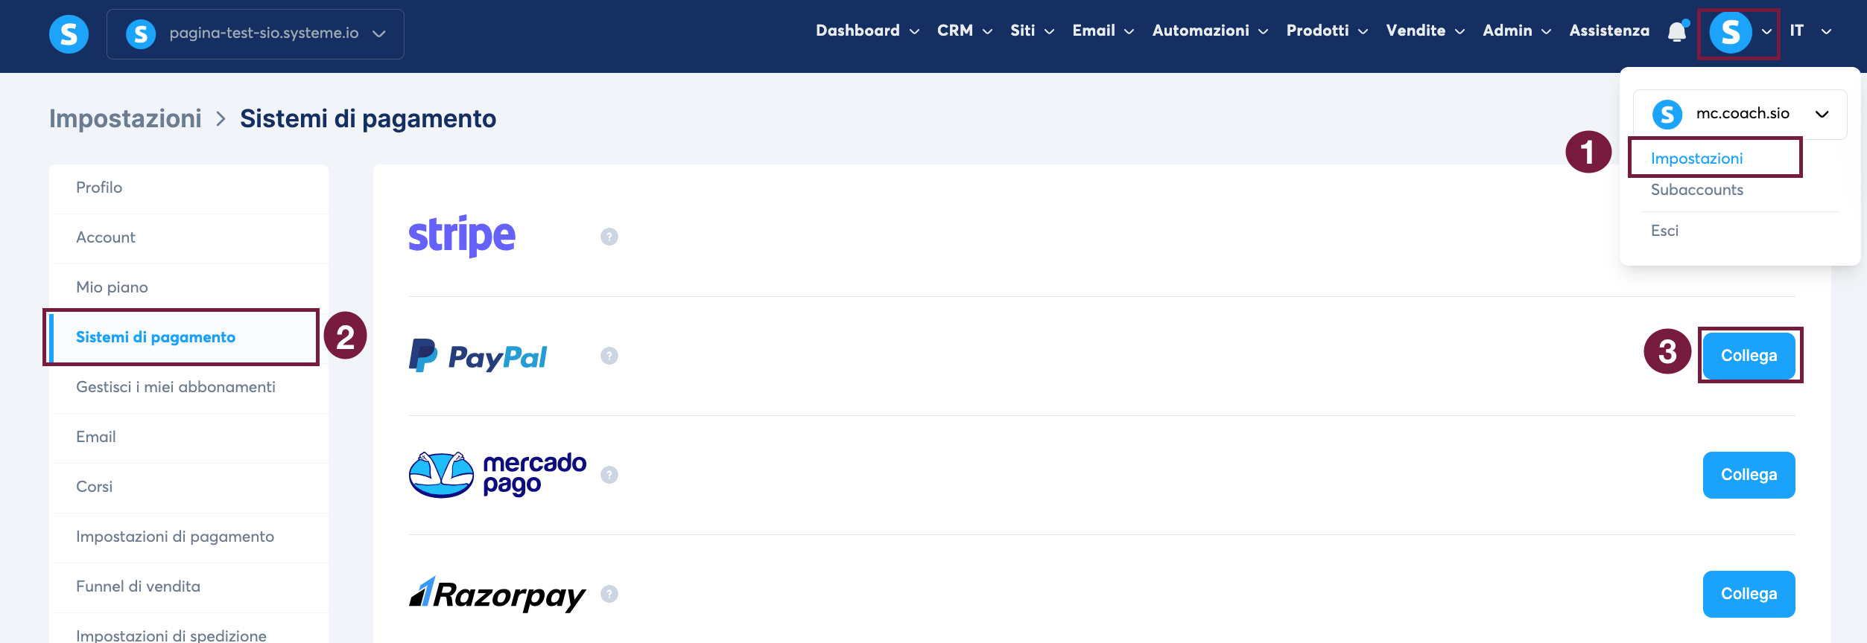Expand the Dashboard menu
1867x643 pixels.
tap(867, 31)
